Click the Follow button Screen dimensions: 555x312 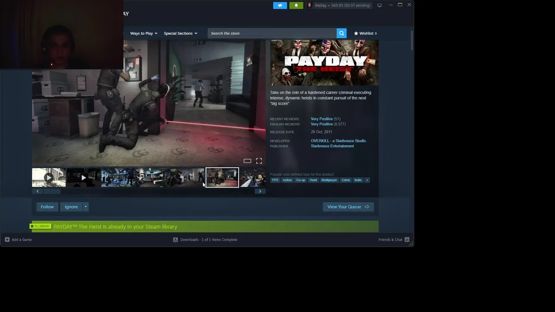click(47, 207)
